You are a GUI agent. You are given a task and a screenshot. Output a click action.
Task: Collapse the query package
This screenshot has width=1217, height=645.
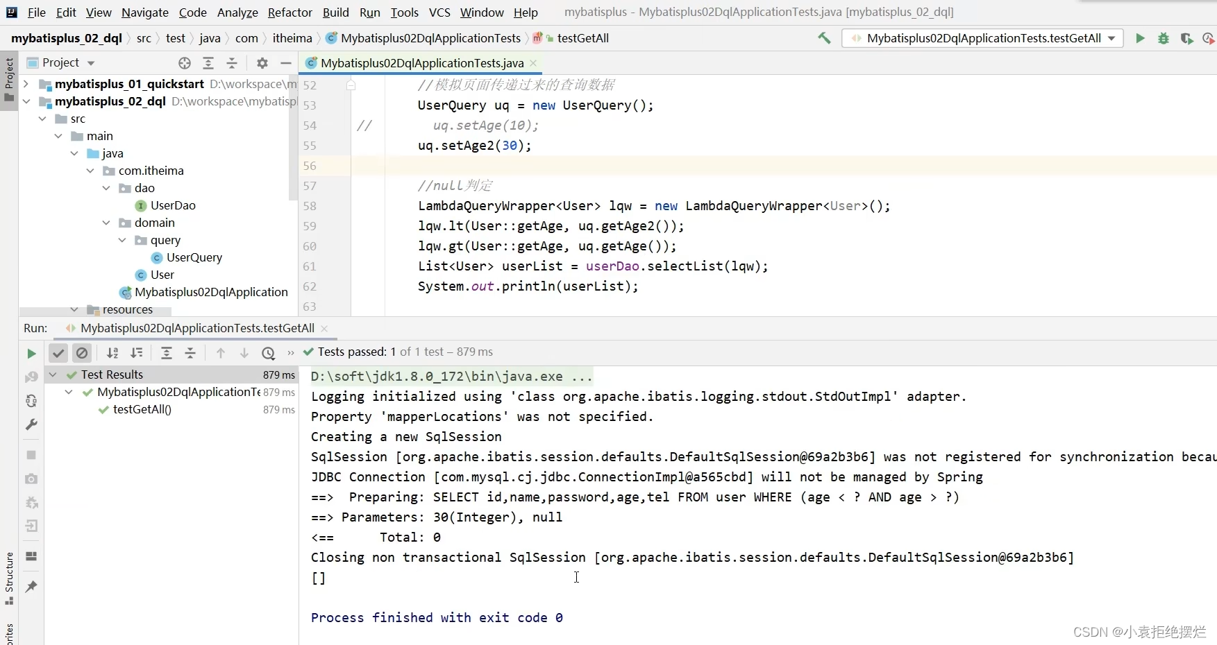pyautogui.click(x=122, y=240)
